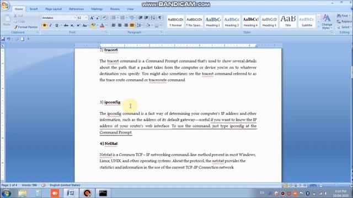Undo the last action

(8, 39)
